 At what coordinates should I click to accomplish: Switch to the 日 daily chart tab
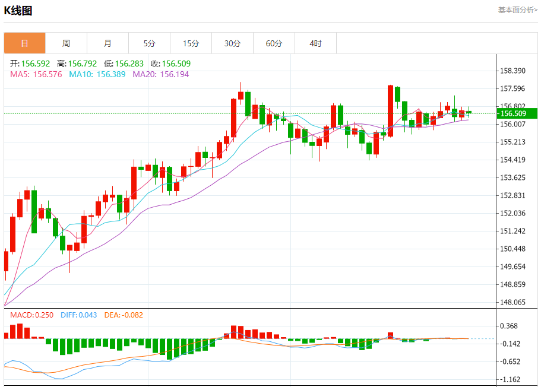coord(24,43)
